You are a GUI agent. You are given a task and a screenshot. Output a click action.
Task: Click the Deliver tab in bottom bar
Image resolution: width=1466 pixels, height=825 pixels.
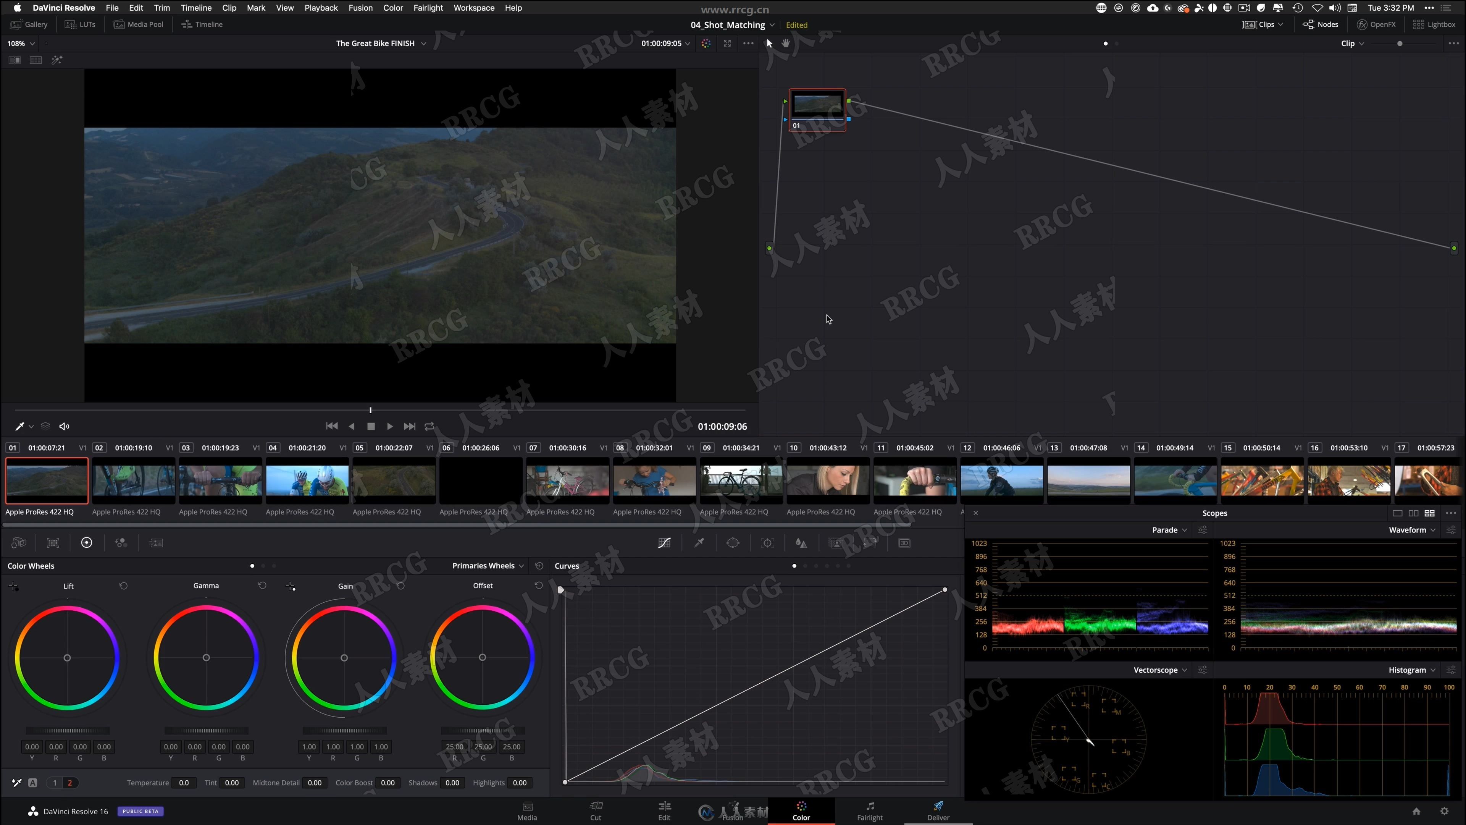[937, 811]
